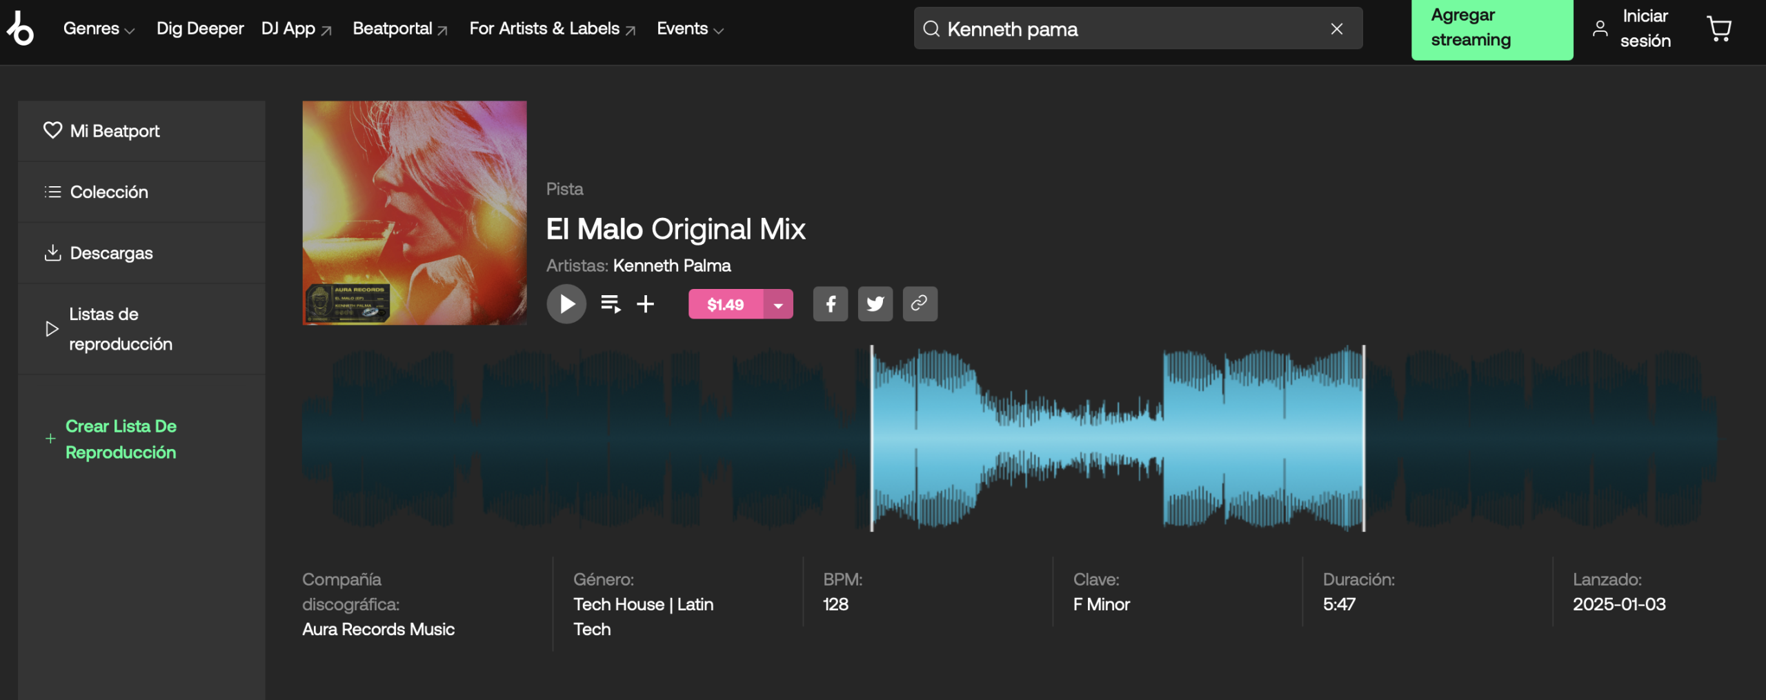Click the waveform's left preview boundary marker
Screen dimensions: 1766x700
[x=872, y=439]
